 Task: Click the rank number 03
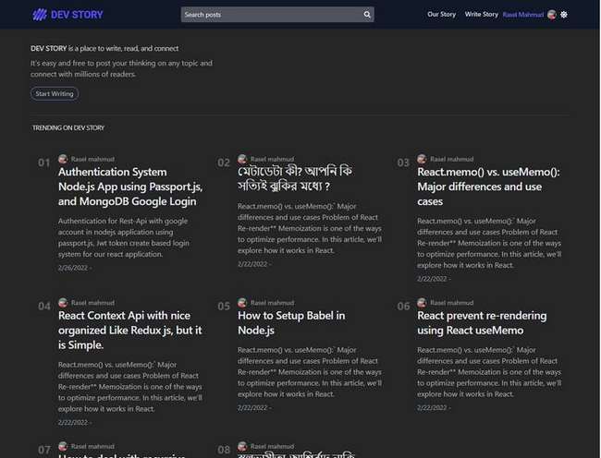(403, 163)
